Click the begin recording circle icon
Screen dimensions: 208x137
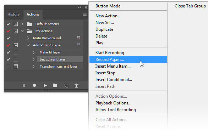click(x=34, y=85)
